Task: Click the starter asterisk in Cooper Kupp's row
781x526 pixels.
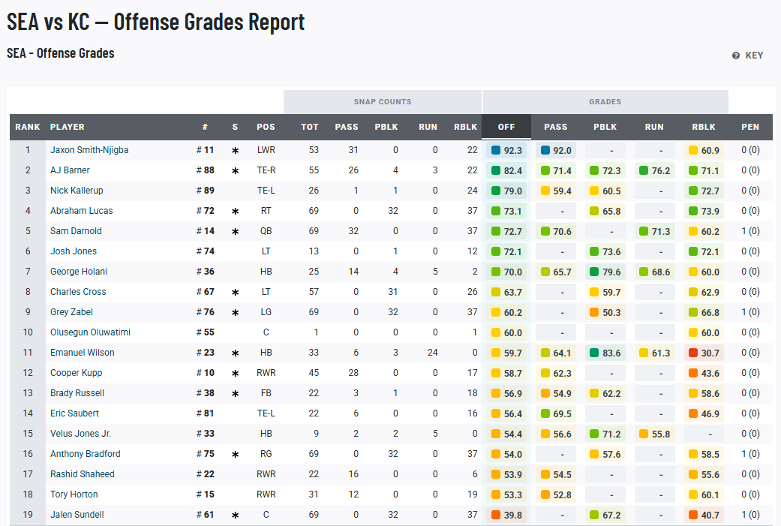Action: point(235,374)
